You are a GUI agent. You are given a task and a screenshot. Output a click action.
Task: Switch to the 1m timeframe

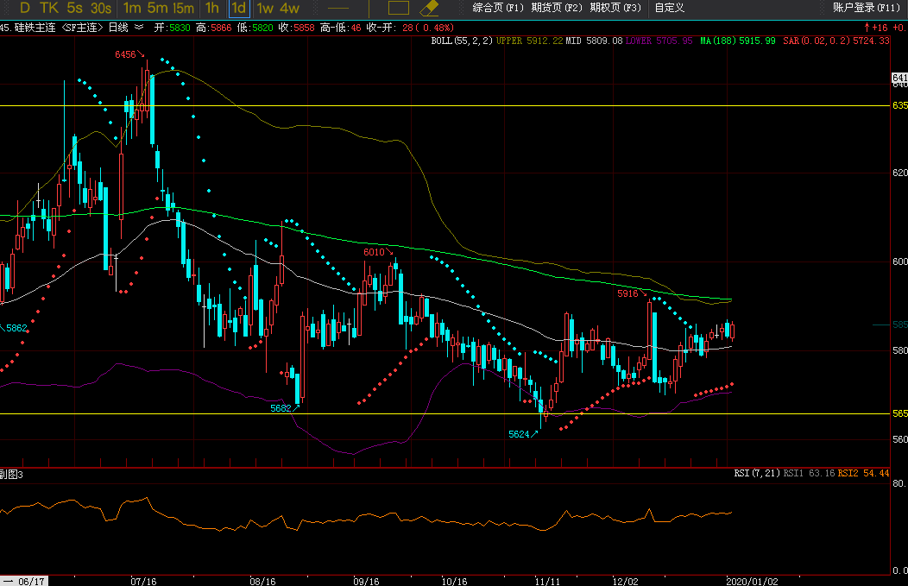tap(132, 8)
